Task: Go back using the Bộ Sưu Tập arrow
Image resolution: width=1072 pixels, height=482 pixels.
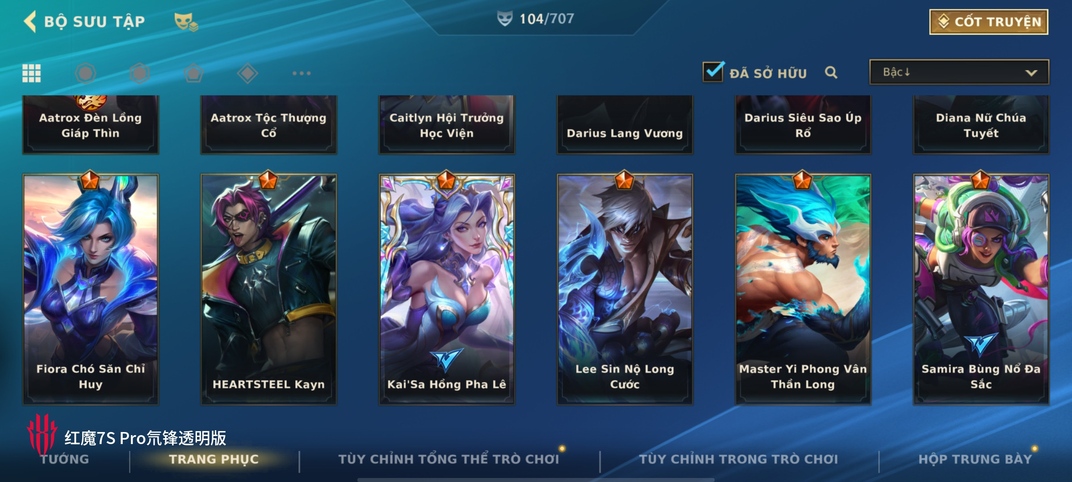Action: pyautogui.click(x=30, y=21)
